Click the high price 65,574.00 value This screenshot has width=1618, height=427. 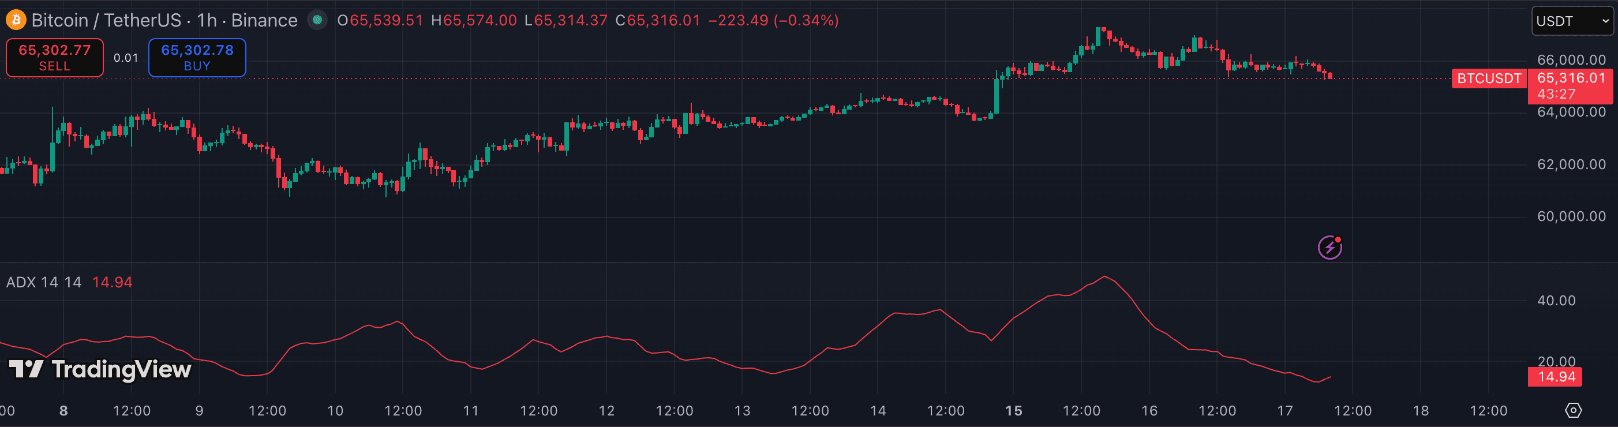480,20
